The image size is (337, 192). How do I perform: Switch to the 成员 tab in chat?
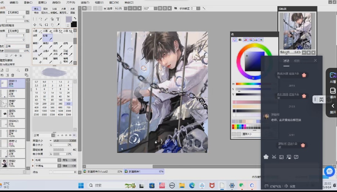click(296, 61)
